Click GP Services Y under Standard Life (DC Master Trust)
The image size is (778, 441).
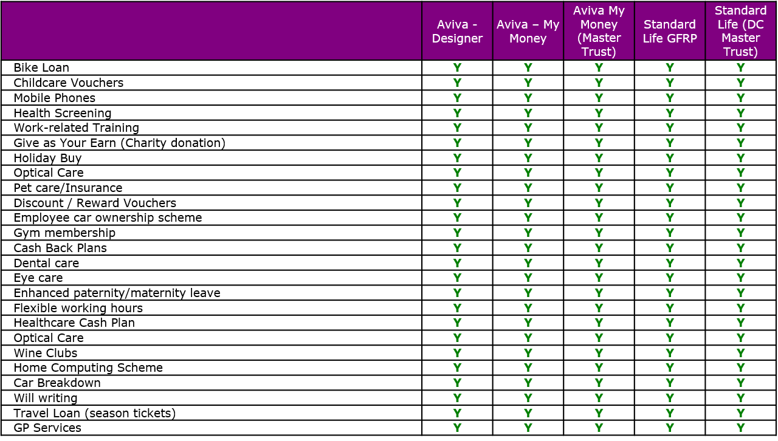[x=740, y=428]
